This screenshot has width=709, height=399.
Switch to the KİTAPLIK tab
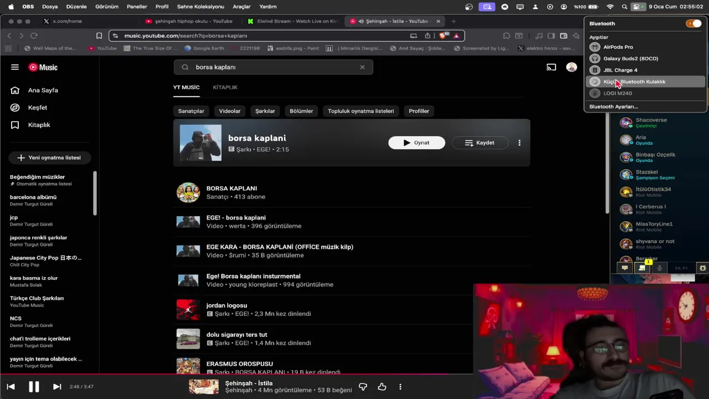pos(225,87)
